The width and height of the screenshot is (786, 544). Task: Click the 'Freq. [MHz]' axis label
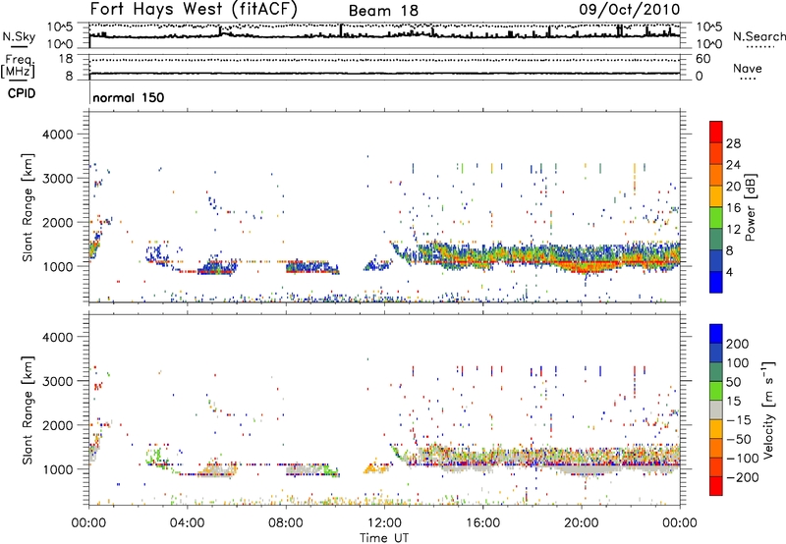19,66
